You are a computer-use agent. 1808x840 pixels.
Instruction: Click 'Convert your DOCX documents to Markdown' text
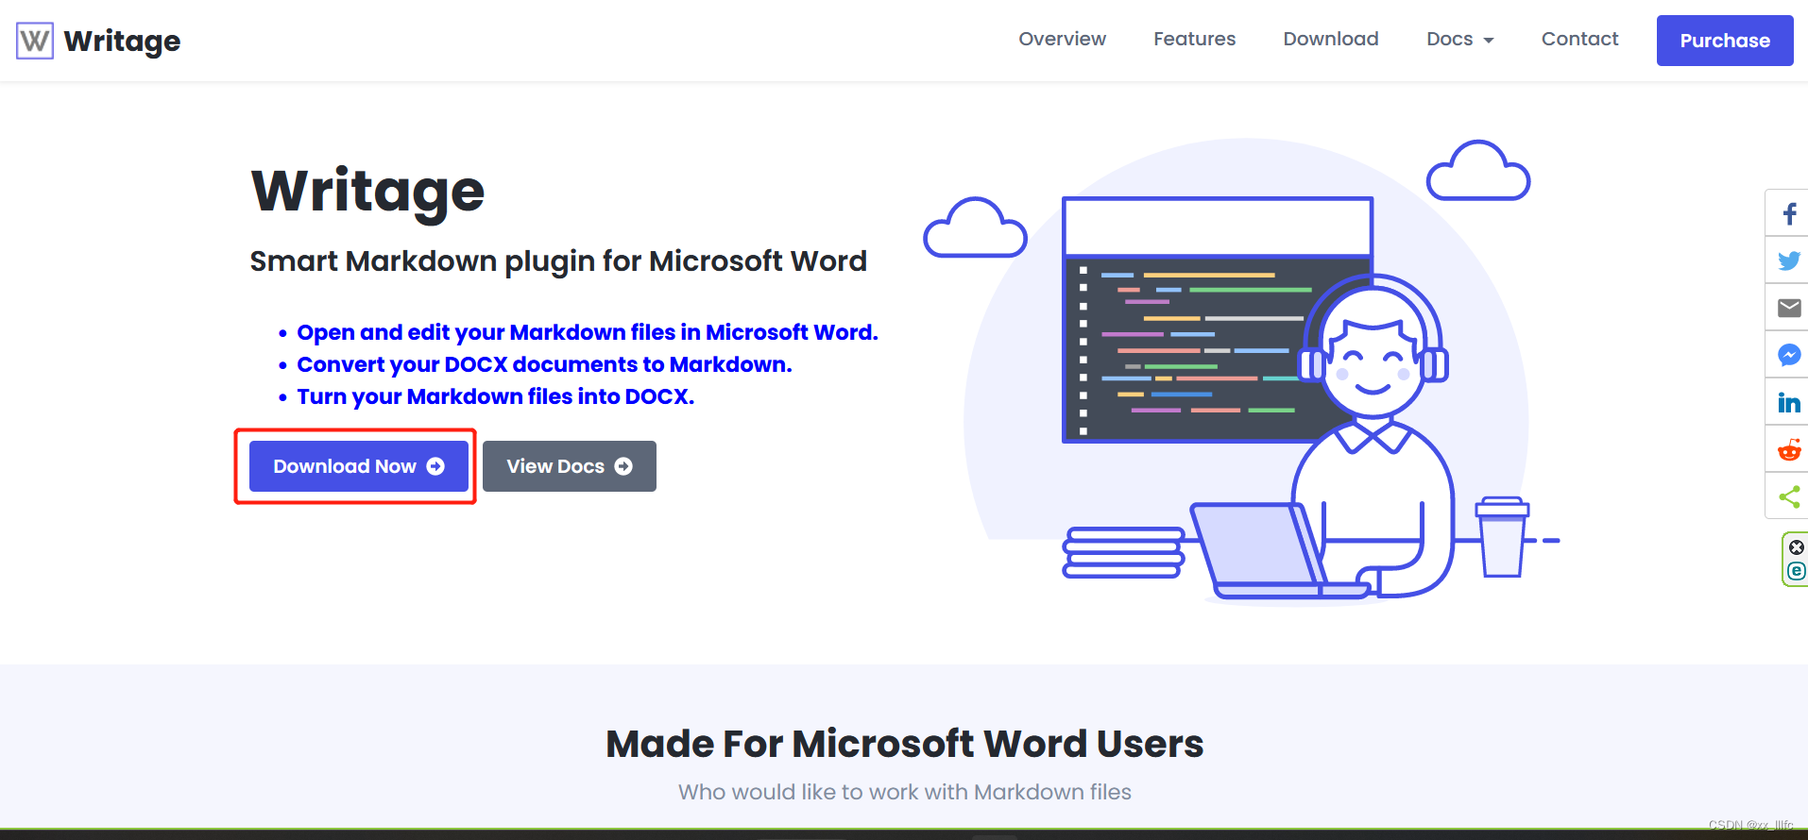pos(544,364)
